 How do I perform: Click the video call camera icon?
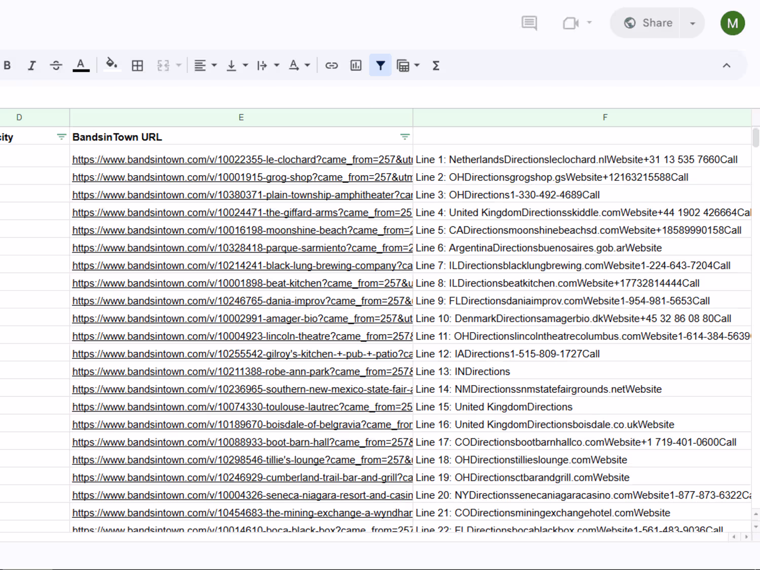coord(571,23)
